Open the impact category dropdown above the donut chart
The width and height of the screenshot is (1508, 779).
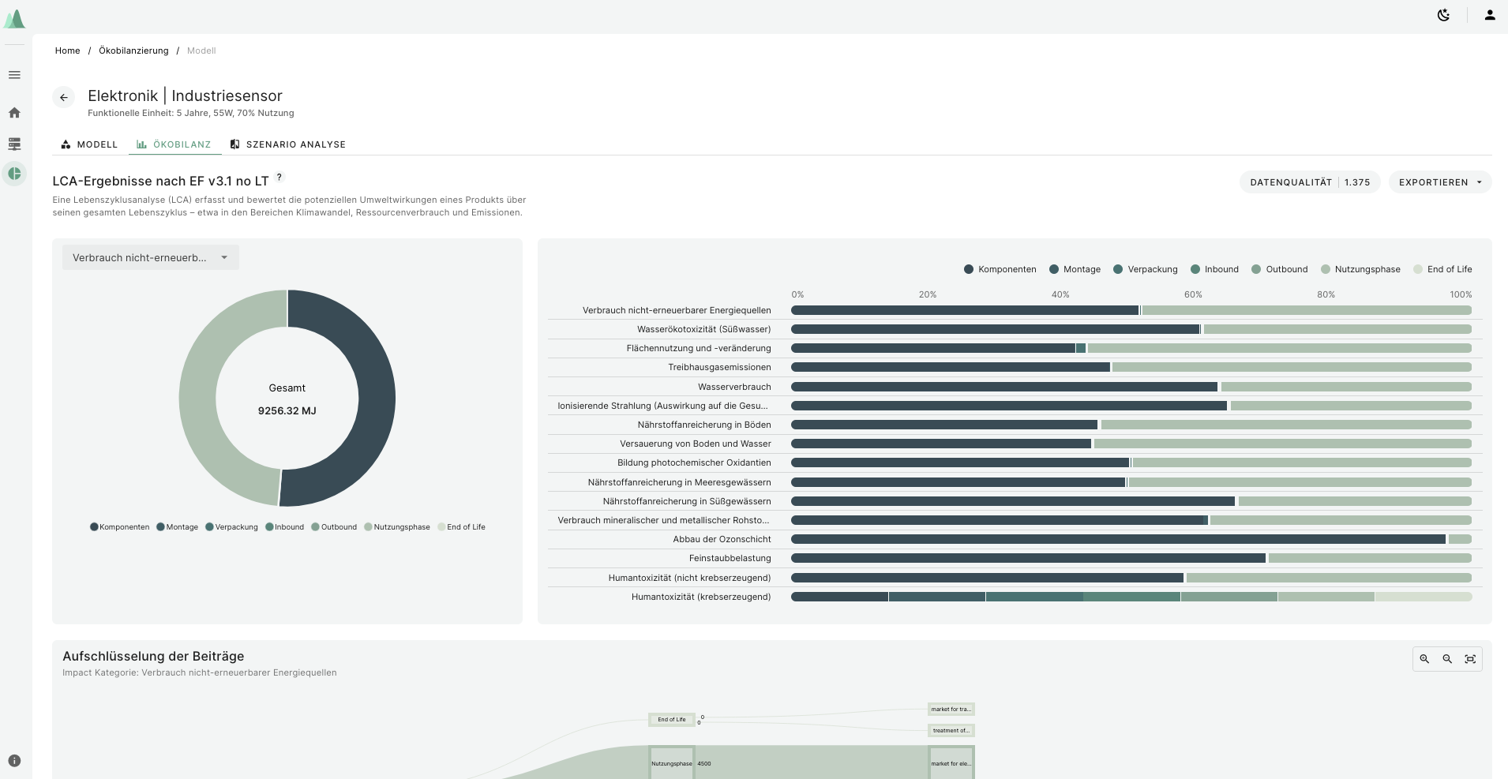149,257
